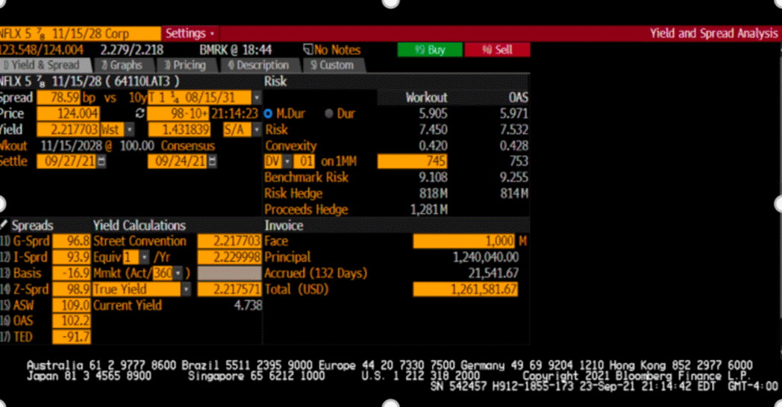Viewport: 782px width, 407px height.
Task: Edit the Spread 78.59 bp field
Action: coord(58,98)
